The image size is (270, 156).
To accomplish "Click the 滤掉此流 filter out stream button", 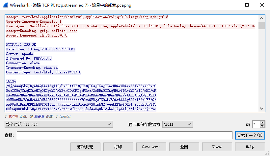I will (x=85, y=147).
